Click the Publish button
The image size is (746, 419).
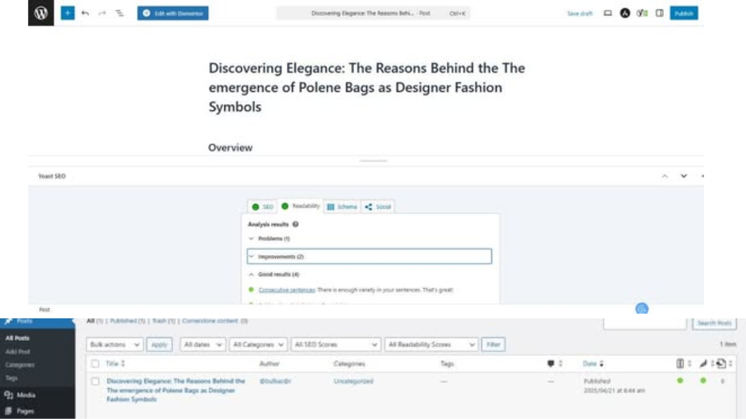[684, 13]
